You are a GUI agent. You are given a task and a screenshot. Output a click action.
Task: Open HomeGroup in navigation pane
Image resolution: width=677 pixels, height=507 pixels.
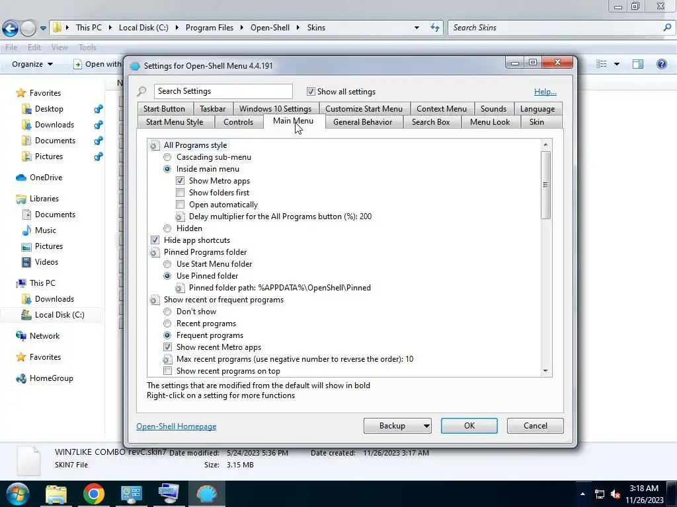(x=51, y=378)
